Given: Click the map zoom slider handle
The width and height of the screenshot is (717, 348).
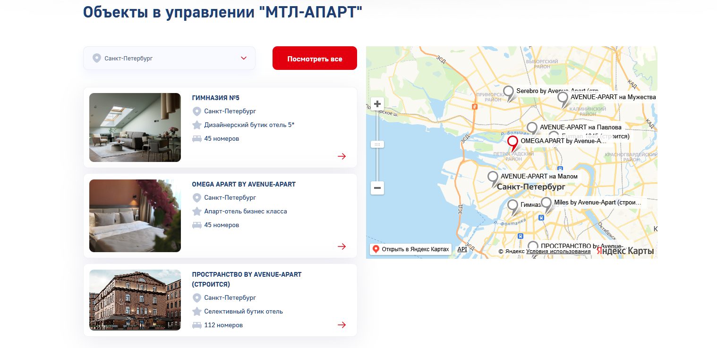Looking at the screenshot, I should (x=377, y=144).
